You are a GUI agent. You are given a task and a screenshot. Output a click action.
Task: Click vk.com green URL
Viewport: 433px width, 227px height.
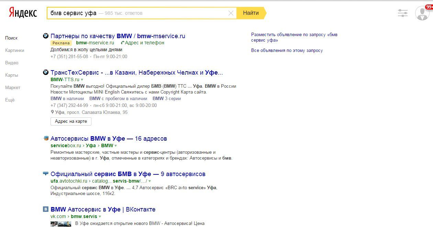pyautogui.click(x=58, y=217)
